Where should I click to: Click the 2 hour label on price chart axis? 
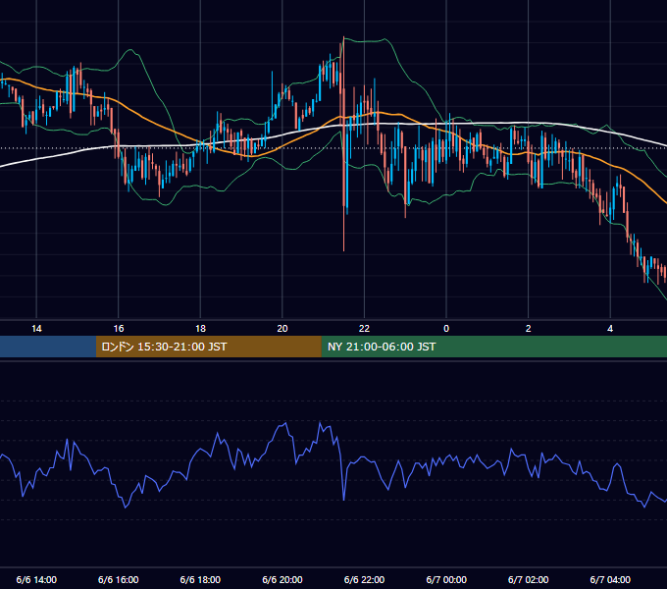[x=529, y=329]
